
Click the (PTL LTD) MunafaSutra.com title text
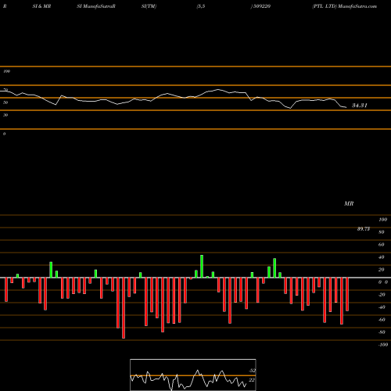[x=345, y=6]
